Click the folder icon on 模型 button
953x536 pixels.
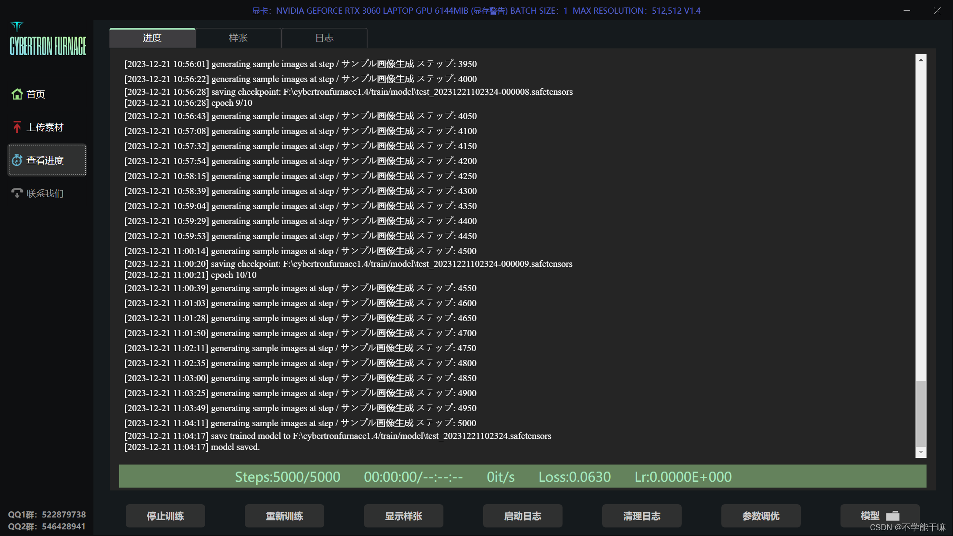click(x=893, y=516)
